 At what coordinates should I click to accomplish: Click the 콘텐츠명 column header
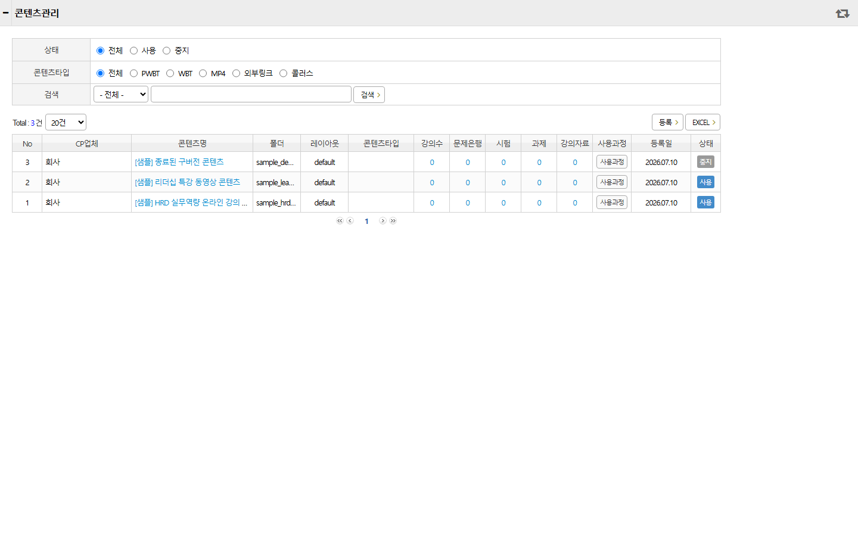[192, 144]
